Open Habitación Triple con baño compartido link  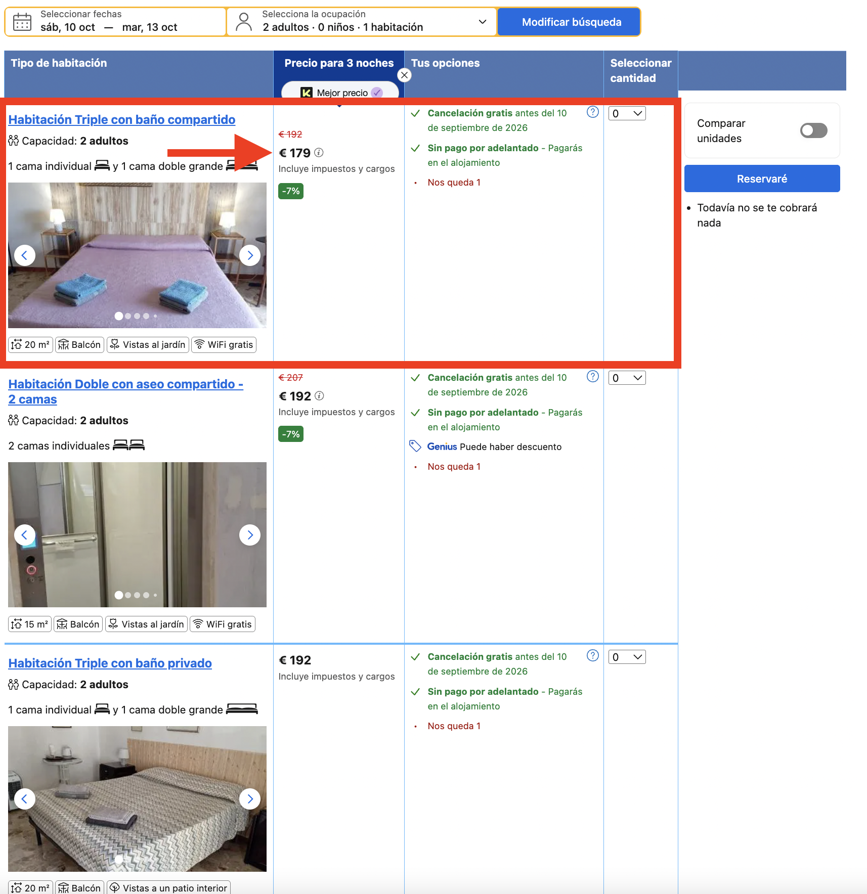[122, 120]
